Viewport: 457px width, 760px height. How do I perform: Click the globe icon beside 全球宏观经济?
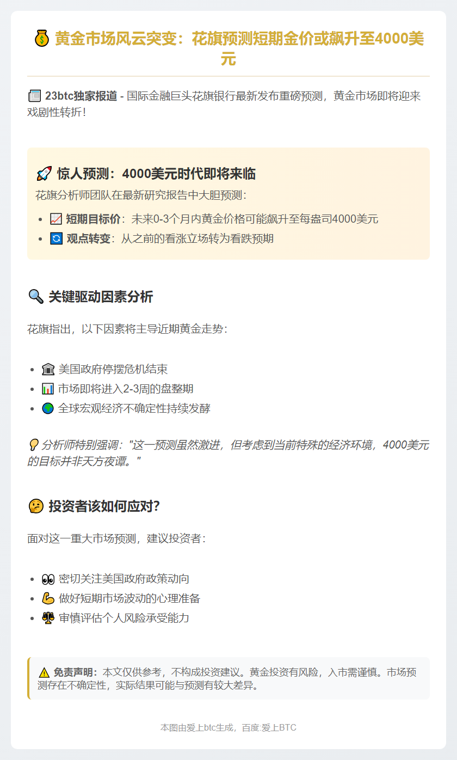[x=48, y=408]
